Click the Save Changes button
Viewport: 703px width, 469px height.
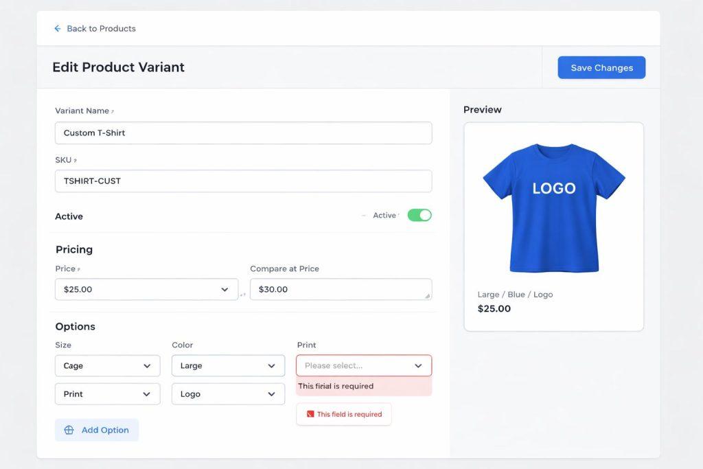click(x=601, y=68)
